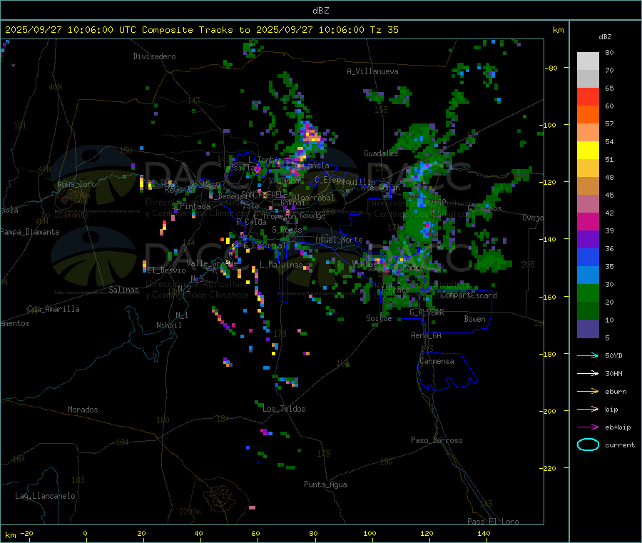
Task: Click the 'Guadales' map label
Action: pos(381,153)
